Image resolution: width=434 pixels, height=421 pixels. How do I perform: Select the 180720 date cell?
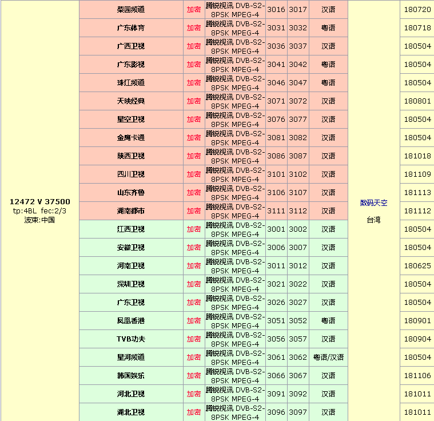tap(417, 10)
